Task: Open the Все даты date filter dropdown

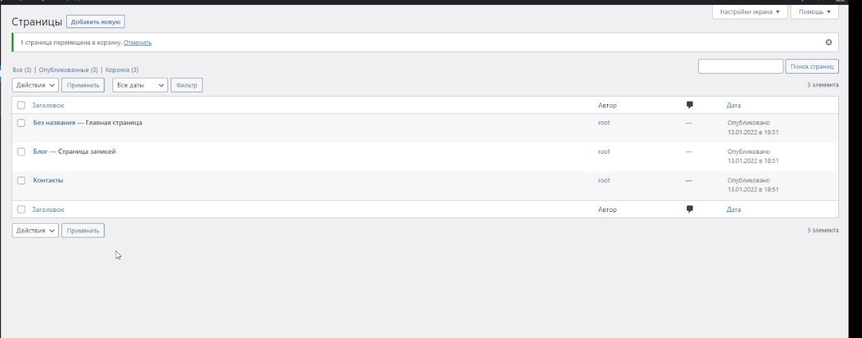Action: point(140,85)
